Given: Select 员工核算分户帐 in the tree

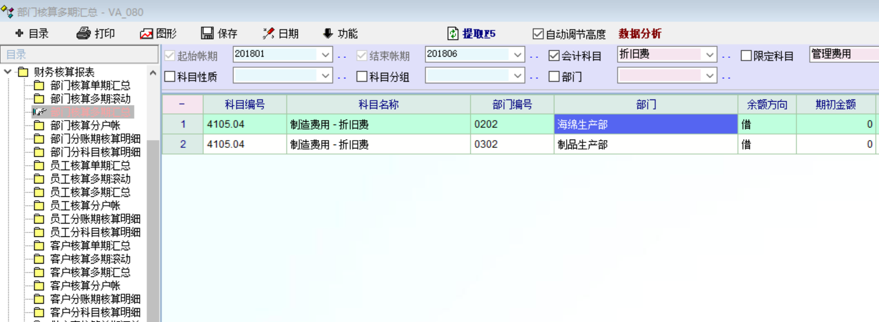Looking at the screenshot, I should pyautogui.click(x=85, y=205).
